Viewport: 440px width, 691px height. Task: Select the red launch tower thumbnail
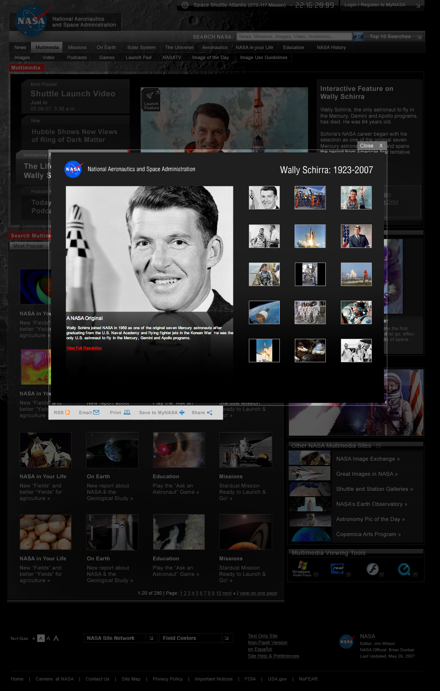(356, 274)
